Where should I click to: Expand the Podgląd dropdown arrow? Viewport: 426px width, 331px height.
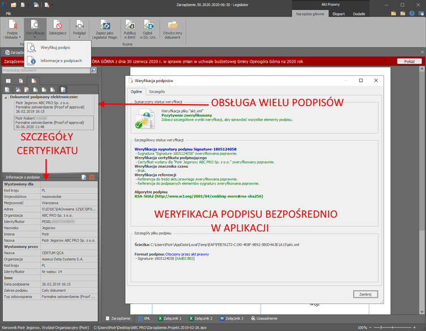tap(79, 37)
